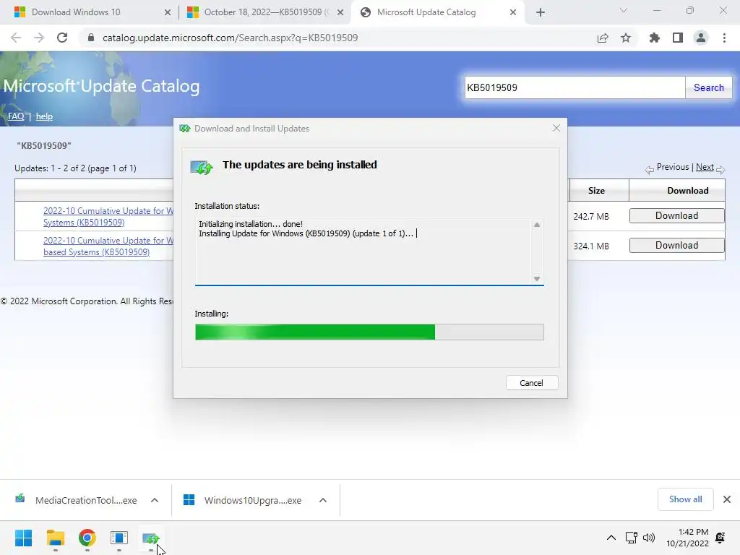Screen dimensions: 740x555
Task: Click the Next results page link
Action: (x=705, y=167)
